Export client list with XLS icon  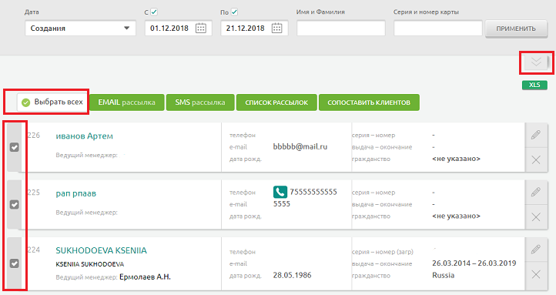pos(534,85)
